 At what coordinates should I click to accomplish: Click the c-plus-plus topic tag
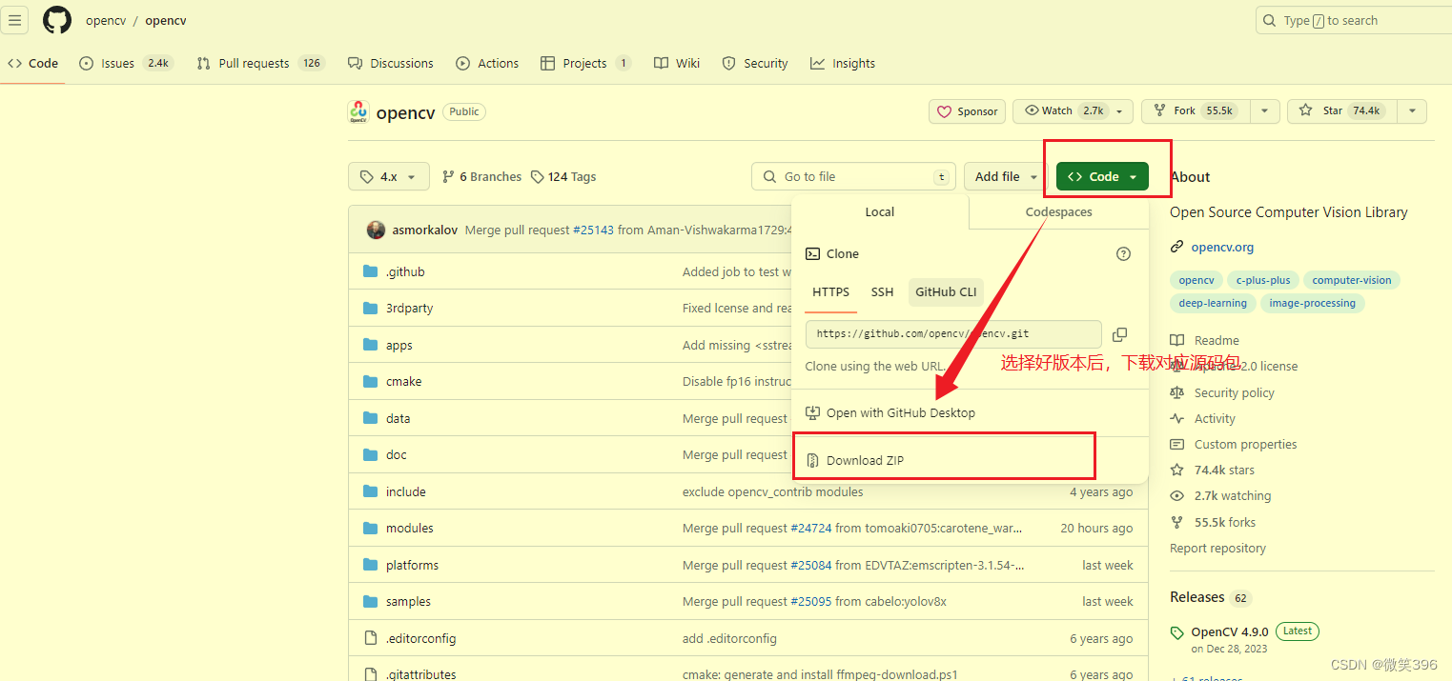tap(1263, 280)
